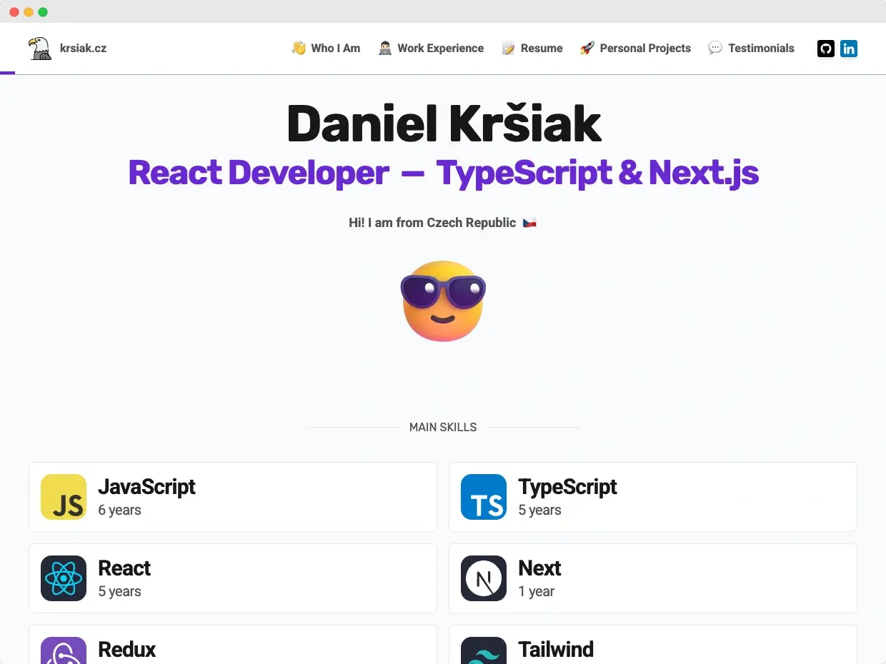Click the '6 years' JavaScript experience text
Screen dimensions: 886x664
pyautogui.click(x=119, y=510)
